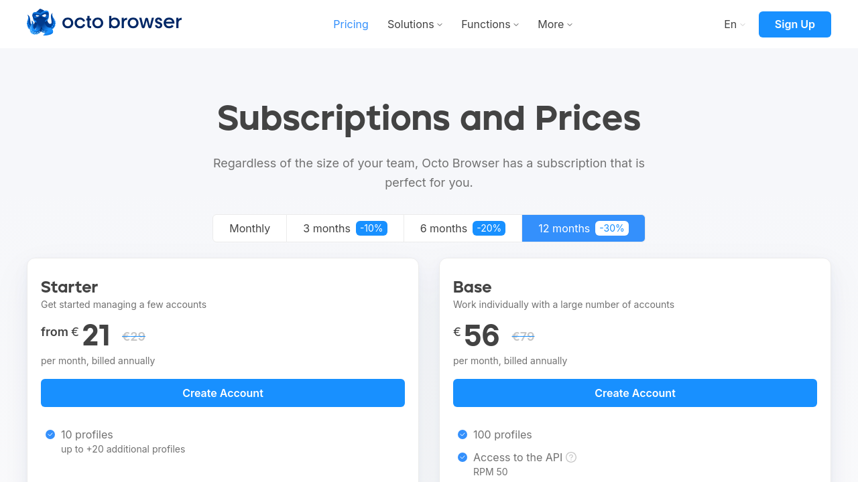Create Account for the Base plan
The image size is (858, 482).
click(635, 393)
